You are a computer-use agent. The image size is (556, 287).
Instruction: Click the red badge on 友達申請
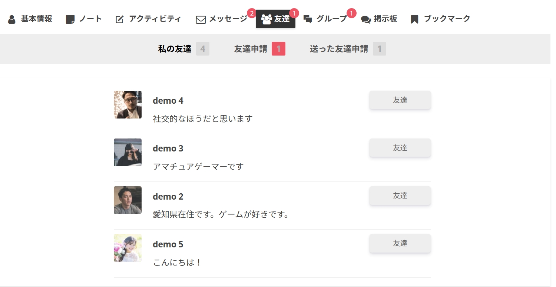[278, 49]
